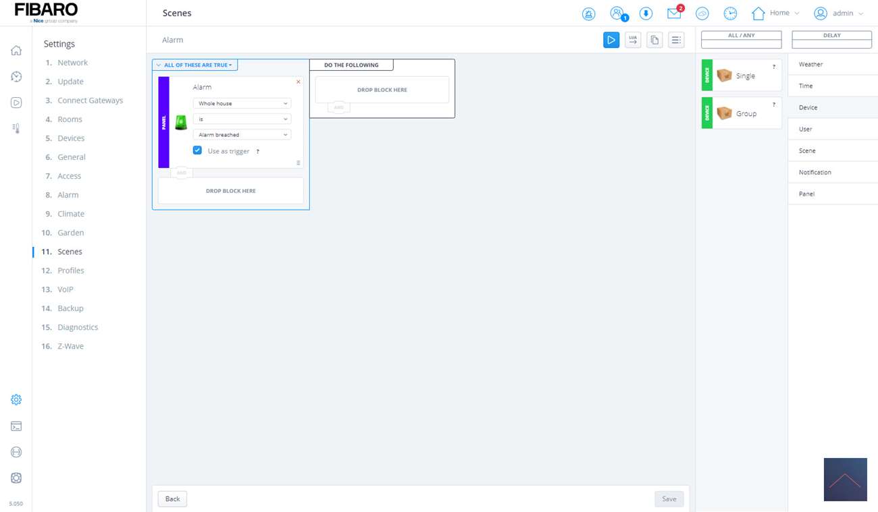878x512 pixels.
Task: Select the Scene block category
Action: 833,150
